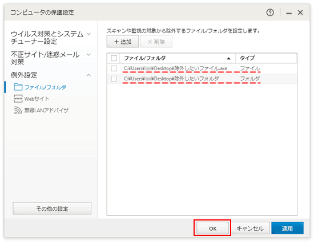
Task: Click the 適用 apply button
Action: pyautogui.click(x=287, y=228)
